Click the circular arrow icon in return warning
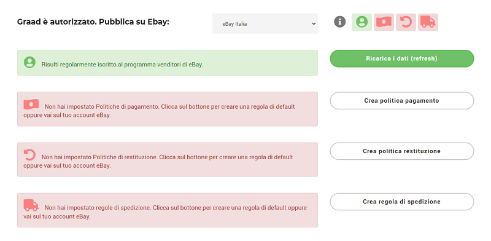The image size is (491, 241). [29, 155]
